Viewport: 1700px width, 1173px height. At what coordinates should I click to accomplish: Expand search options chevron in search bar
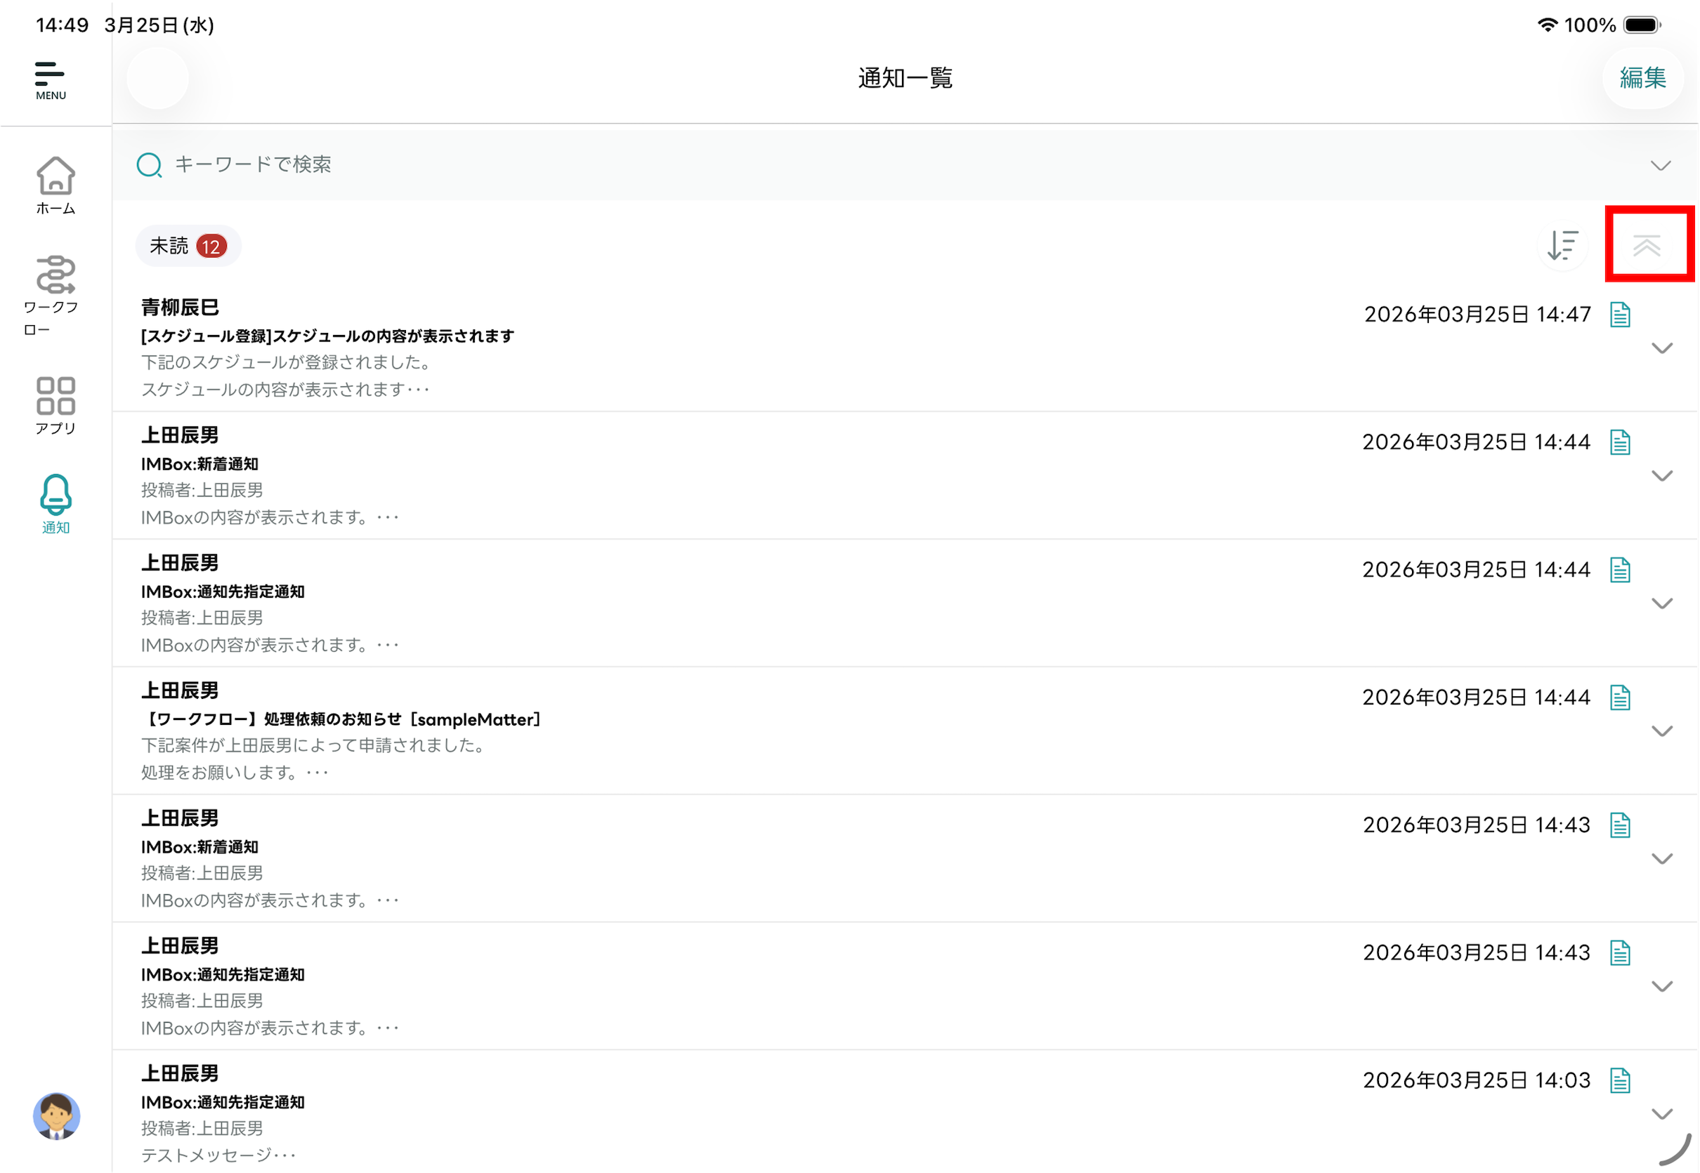(x=1661, y=165)
